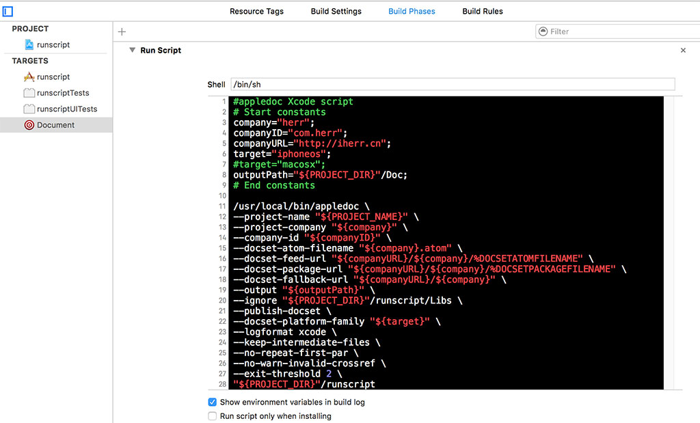Click the outputPath script line
700x423 pixels.
pos(321,175)
